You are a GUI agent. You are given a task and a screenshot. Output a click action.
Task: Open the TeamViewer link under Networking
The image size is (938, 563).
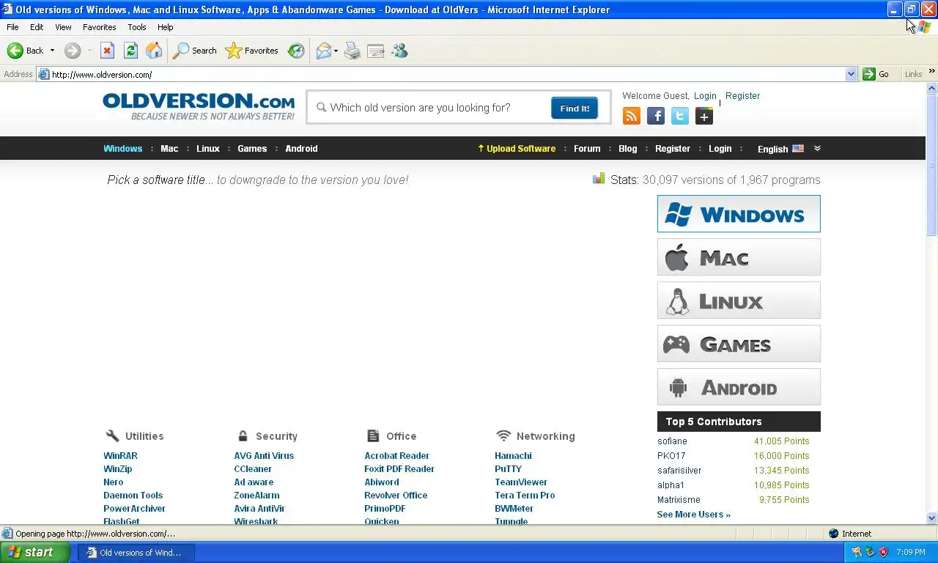[x=521, y=482]
